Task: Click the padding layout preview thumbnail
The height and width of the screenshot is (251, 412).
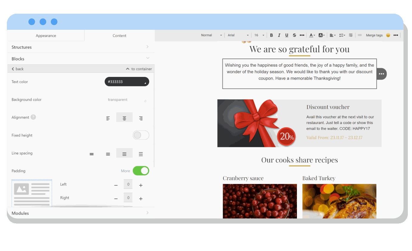Action: tap(32, 193)
